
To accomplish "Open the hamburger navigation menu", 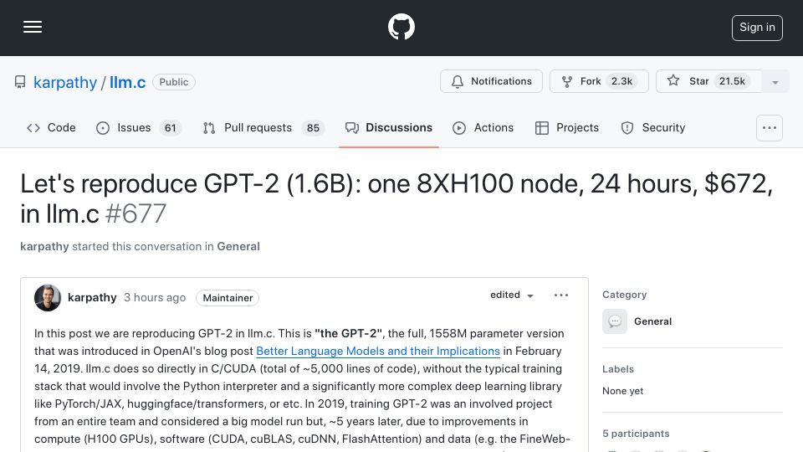I will (x=33, y=27).
